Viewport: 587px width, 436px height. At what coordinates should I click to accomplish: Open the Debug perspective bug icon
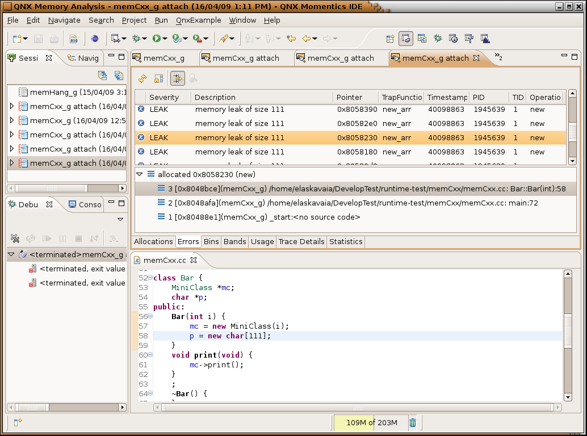point(438,39)
